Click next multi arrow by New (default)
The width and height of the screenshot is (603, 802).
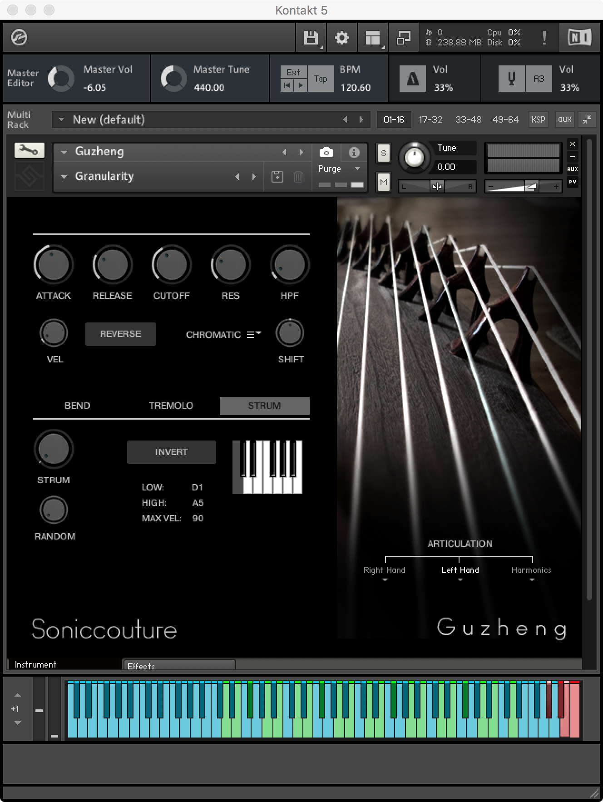(x=361, y=119)
